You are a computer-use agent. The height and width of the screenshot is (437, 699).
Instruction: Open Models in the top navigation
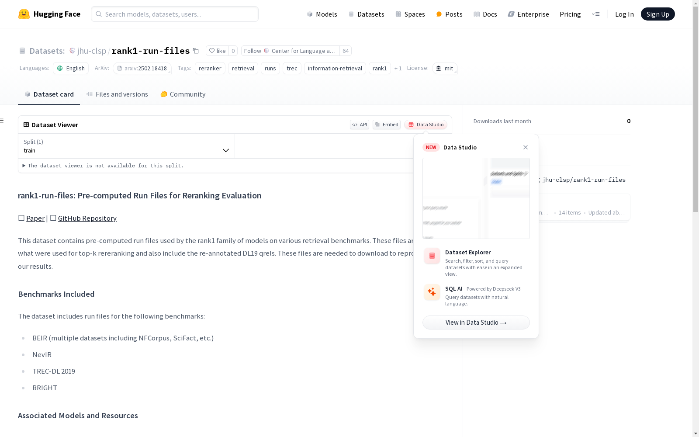[x=322, y=14]
